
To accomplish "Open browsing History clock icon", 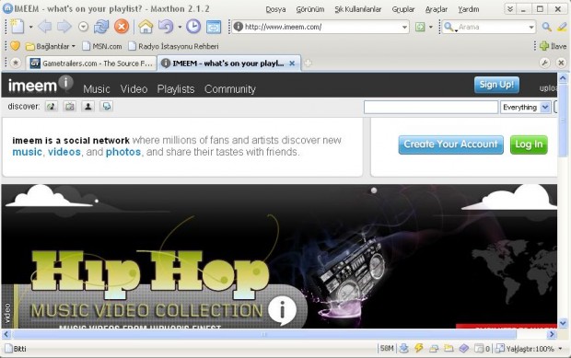I will click(193, 27).
